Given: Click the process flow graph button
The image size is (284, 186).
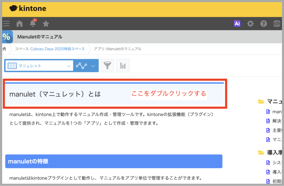Looking at the screenshot, I should coord(81,66).
